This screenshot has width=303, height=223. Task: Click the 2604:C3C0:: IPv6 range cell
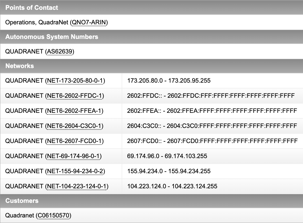click(x=212, y=126)
